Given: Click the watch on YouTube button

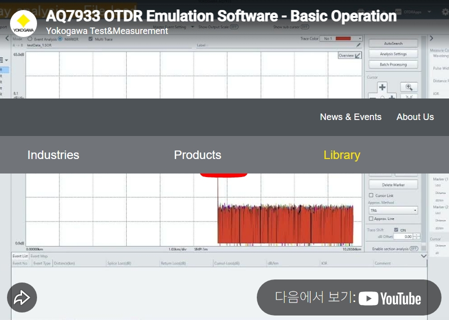Looking at the screenshot, I should pos(349,297).
